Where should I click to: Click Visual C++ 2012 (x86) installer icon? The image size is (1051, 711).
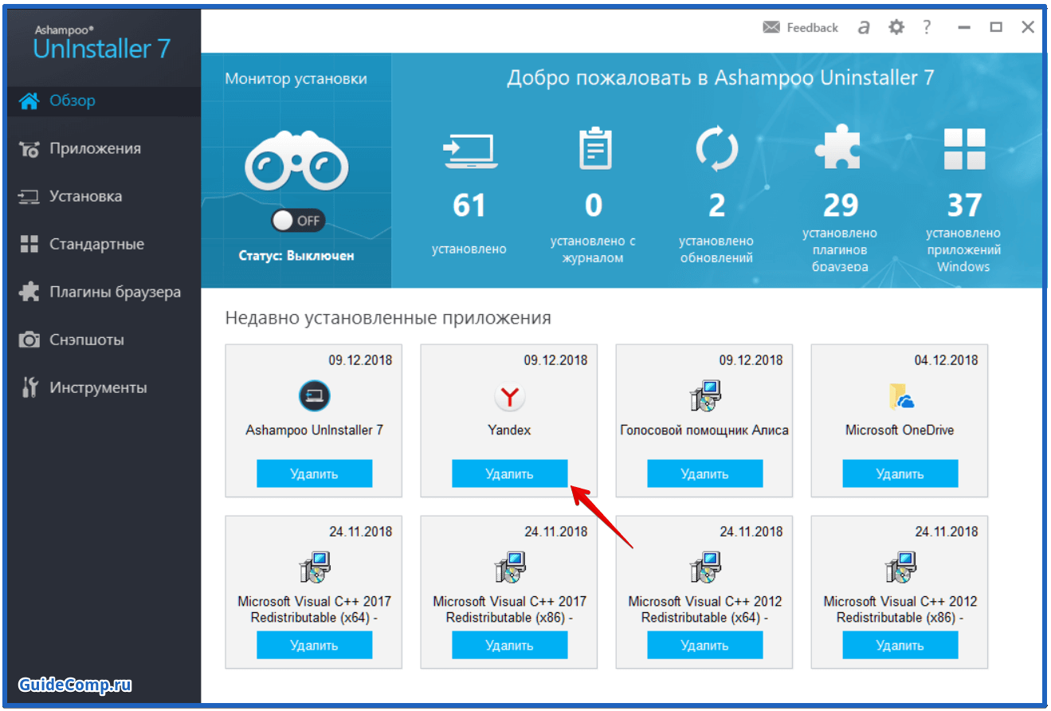pos(900,568)
